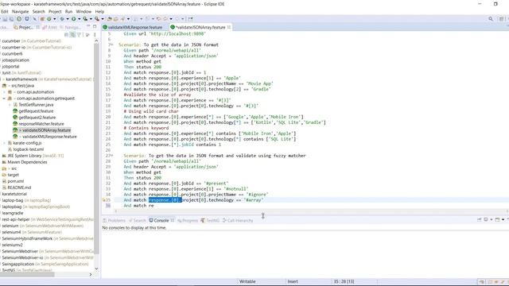Maximize the Project Explorer panel
This screenshot has height=286, width=509.
[95, 26]
